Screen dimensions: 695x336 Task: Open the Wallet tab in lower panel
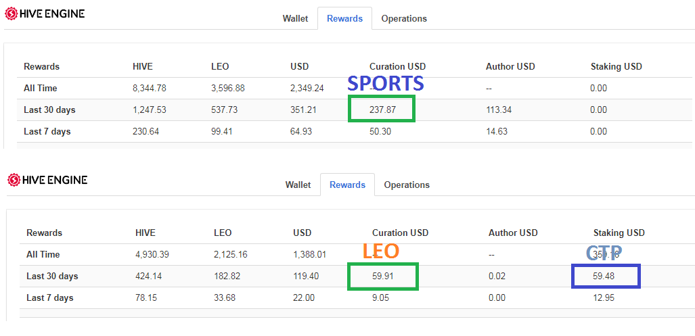(298, 185)
